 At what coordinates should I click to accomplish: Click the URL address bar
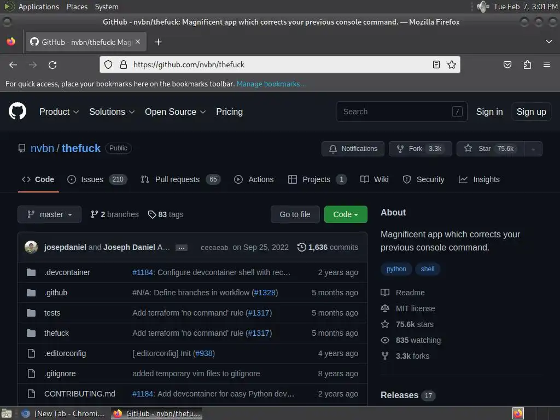tap(279, 65)
